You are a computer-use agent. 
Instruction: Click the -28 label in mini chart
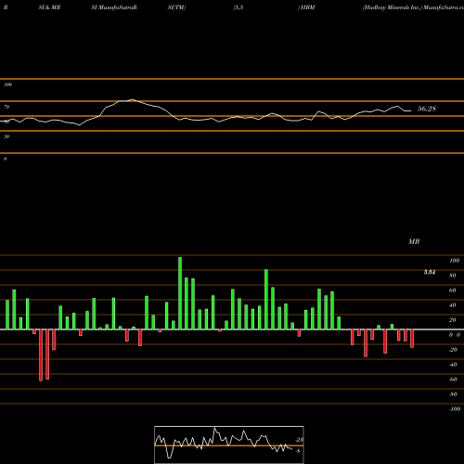coord(300,440)
